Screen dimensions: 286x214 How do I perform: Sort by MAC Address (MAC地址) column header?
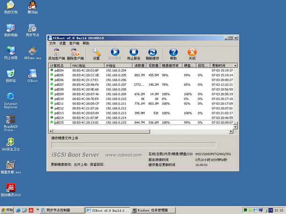pyautogui.click(x=87, y=65)
